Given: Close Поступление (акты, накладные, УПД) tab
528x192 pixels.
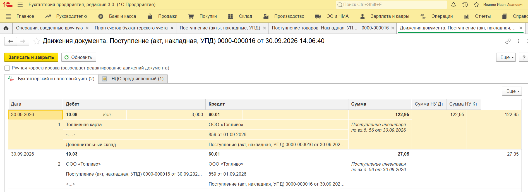Looking at the screenshot, I should click(265, 28).
